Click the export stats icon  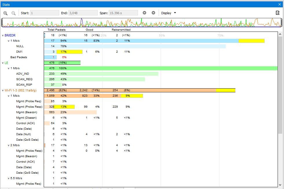277,13
